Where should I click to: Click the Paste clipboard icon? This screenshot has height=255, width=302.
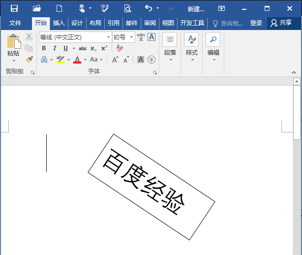(x=14, y=41)
